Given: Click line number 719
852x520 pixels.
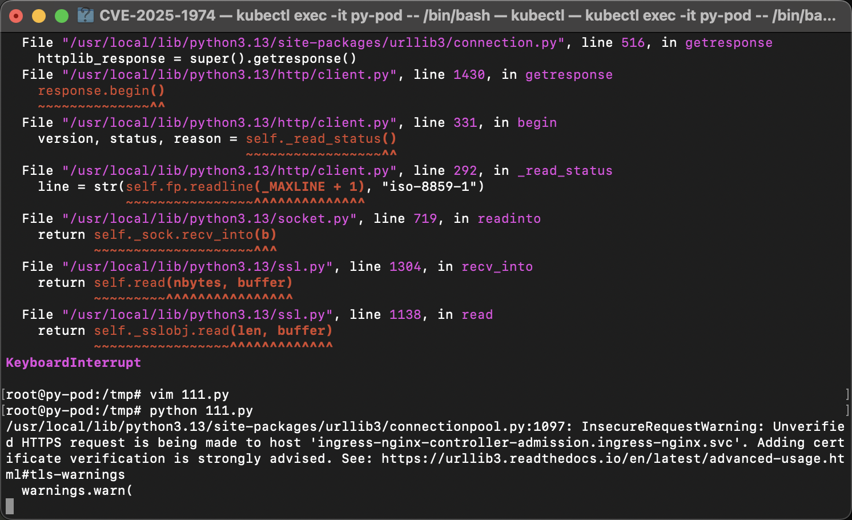Looking at the screenshot, I should [x=425, y=218].
